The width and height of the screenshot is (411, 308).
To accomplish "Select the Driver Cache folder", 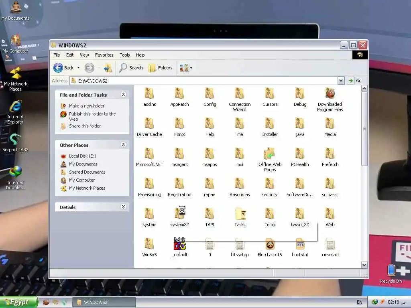I will click(149, 127).
